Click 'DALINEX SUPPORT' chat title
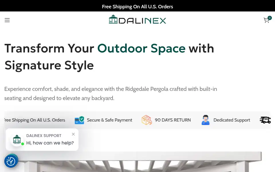Screen dimensions: 275x172 point(44,136)
